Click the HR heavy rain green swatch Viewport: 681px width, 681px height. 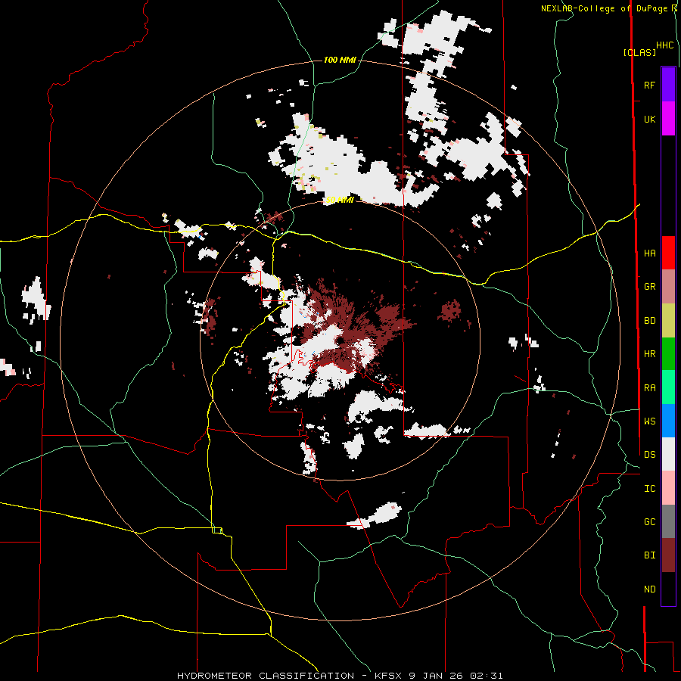668,354
